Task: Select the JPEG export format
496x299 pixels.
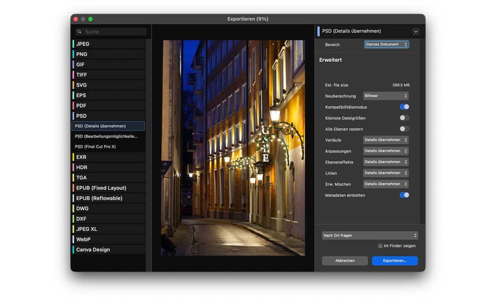Action: [109, 44]
